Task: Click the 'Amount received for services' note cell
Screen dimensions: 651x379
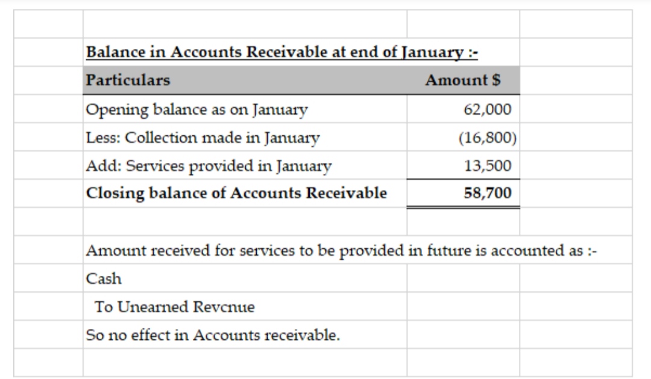Action: [341, 250]
